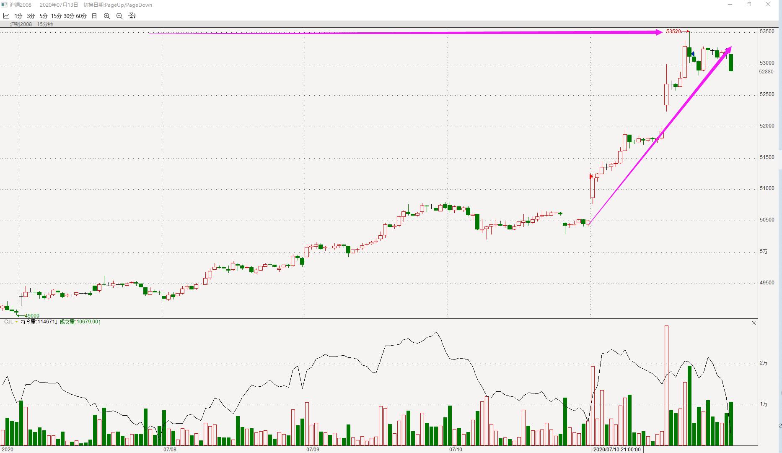782x453 pixels.
Task: Click the 07/08 date axis label
Action: [170, 449]
